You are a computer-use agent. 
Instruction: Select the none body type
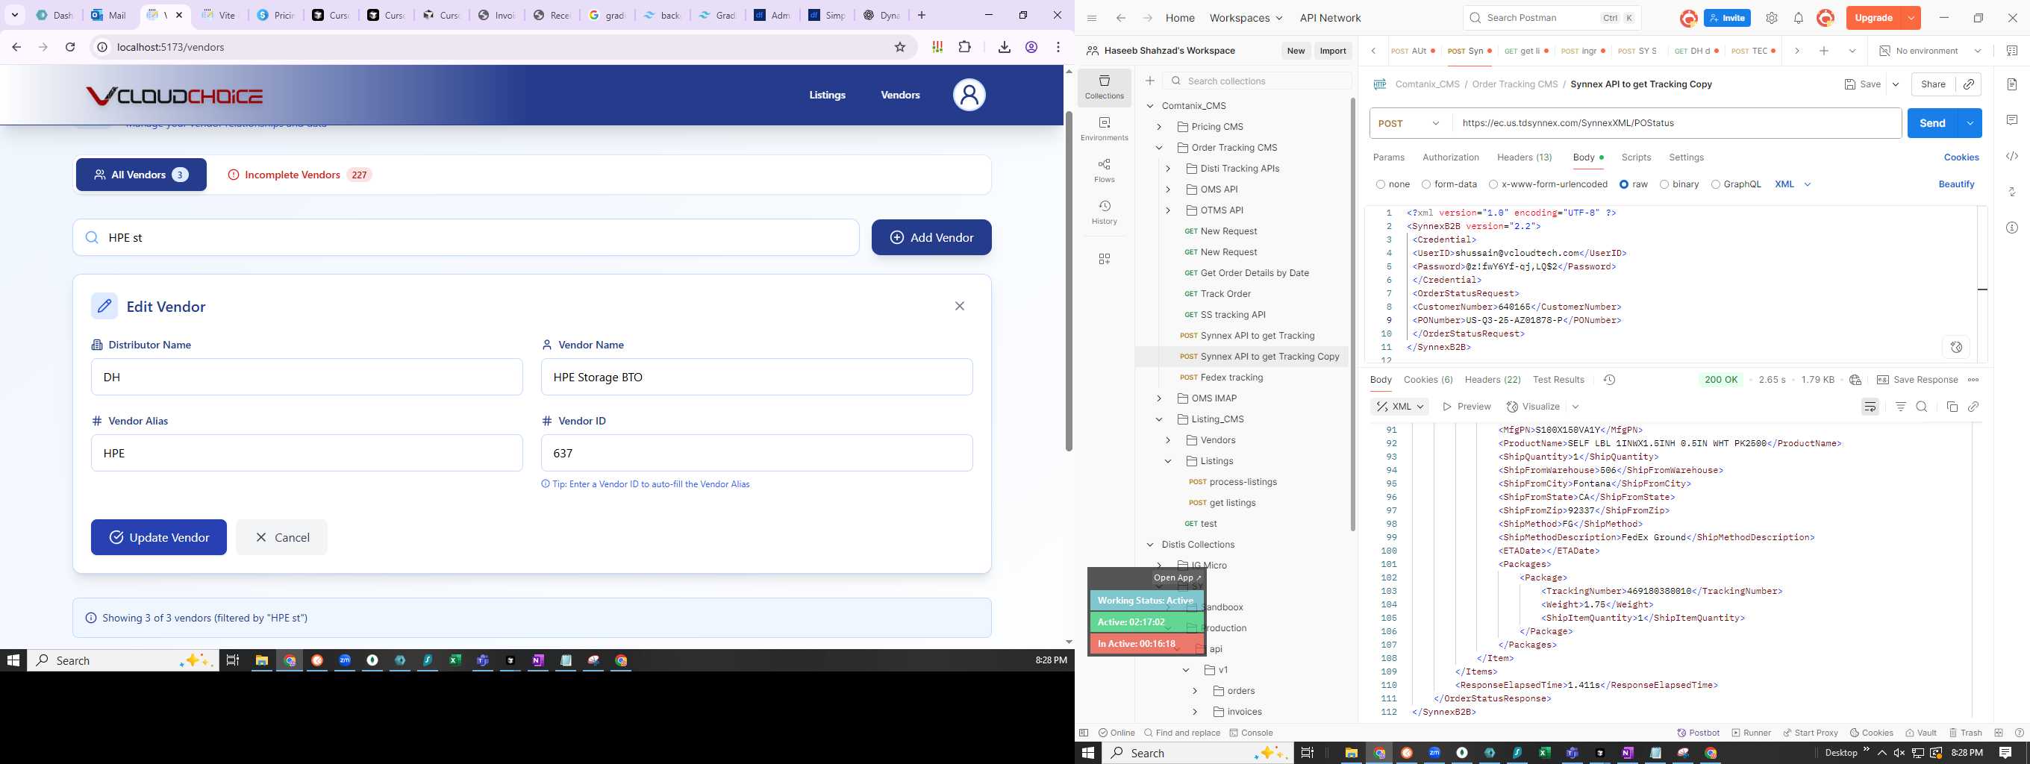click(x=1393, y=184)
